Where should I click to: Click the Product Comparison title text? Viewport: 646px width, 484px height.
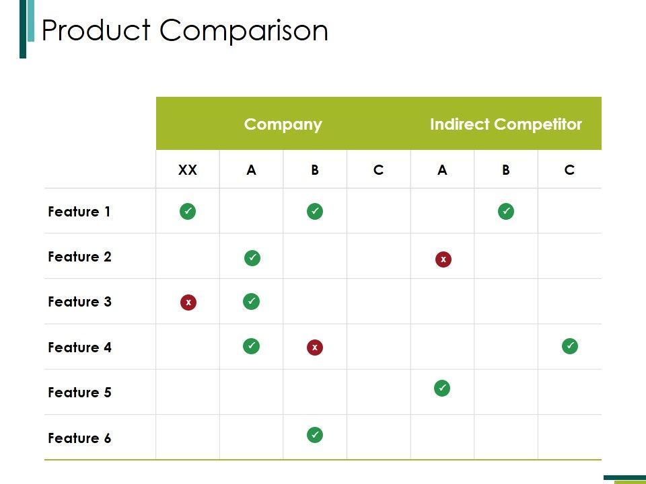pyautogui.click(x=185, y=31)
